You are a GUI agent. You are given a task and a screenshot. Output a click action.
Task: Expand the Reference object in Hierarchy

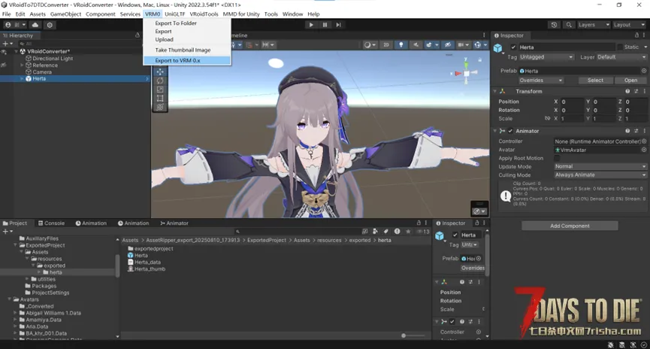point(22,65)
